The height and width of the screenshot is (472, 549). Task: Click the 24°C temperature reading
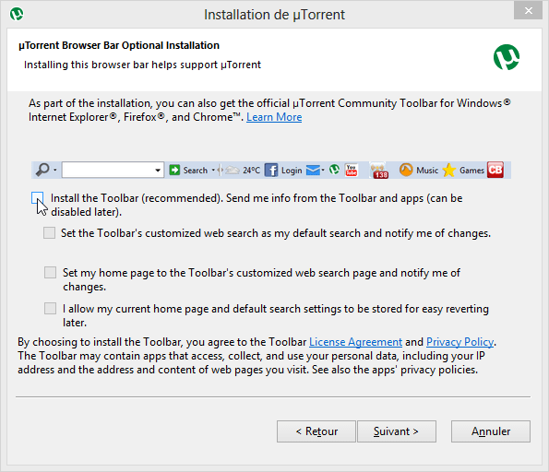tap(251, 171)
